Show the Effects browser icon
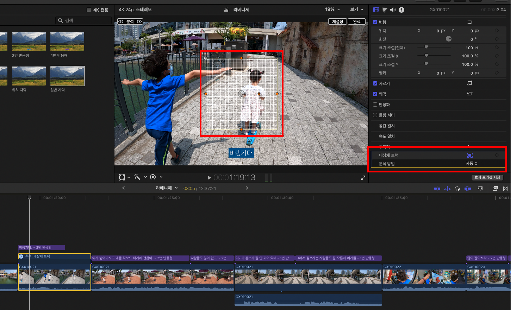The image size is (511, 310). click(x=495, y=189)
